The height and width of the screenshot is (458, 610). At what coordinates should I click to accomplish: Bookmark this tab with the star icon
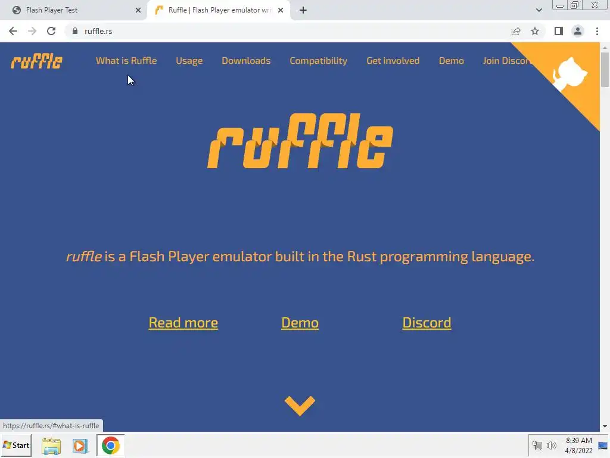pos(535,31)
